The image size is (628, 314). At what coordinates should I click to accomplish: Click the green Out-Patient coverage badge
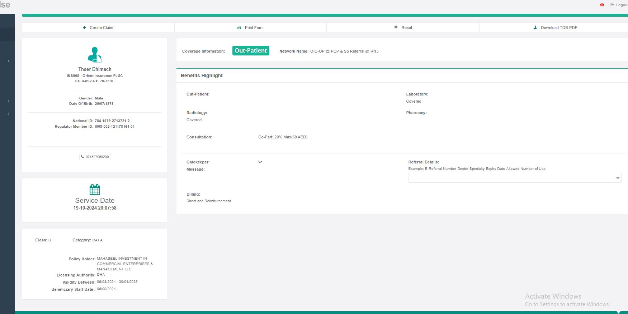point(251,51)
